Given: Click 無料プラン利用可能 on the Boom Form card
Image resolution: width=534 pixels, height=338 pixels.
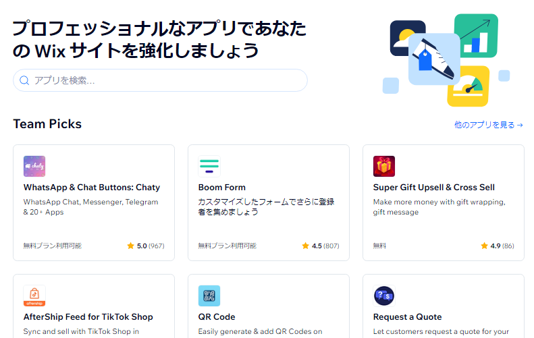Looking at the screenshot, I should click(x=227, y=246).
